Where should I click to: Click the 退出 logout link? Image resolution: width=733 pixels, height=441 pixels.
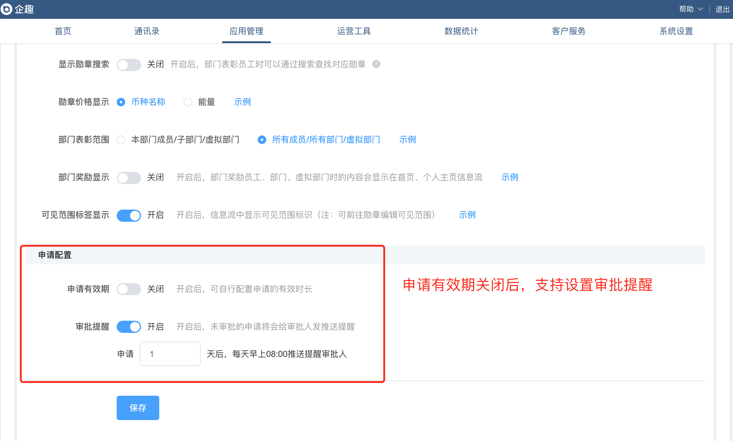[x=722, y=9]
